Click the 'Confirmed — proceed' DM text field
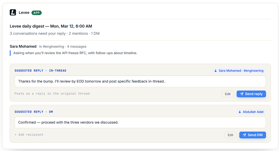Viewport: 279px width, 151px height. (140, 123)
